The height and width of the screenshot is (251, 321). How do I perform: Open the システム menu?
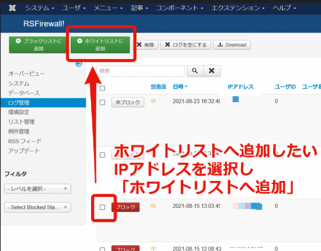pos(40,8)
